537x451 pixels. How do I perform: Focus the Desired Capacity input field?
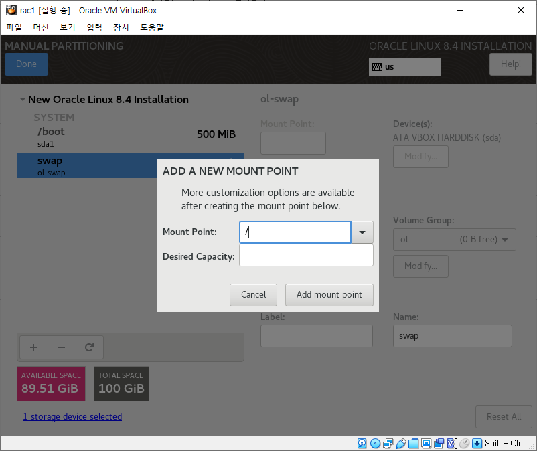point(306,255)
